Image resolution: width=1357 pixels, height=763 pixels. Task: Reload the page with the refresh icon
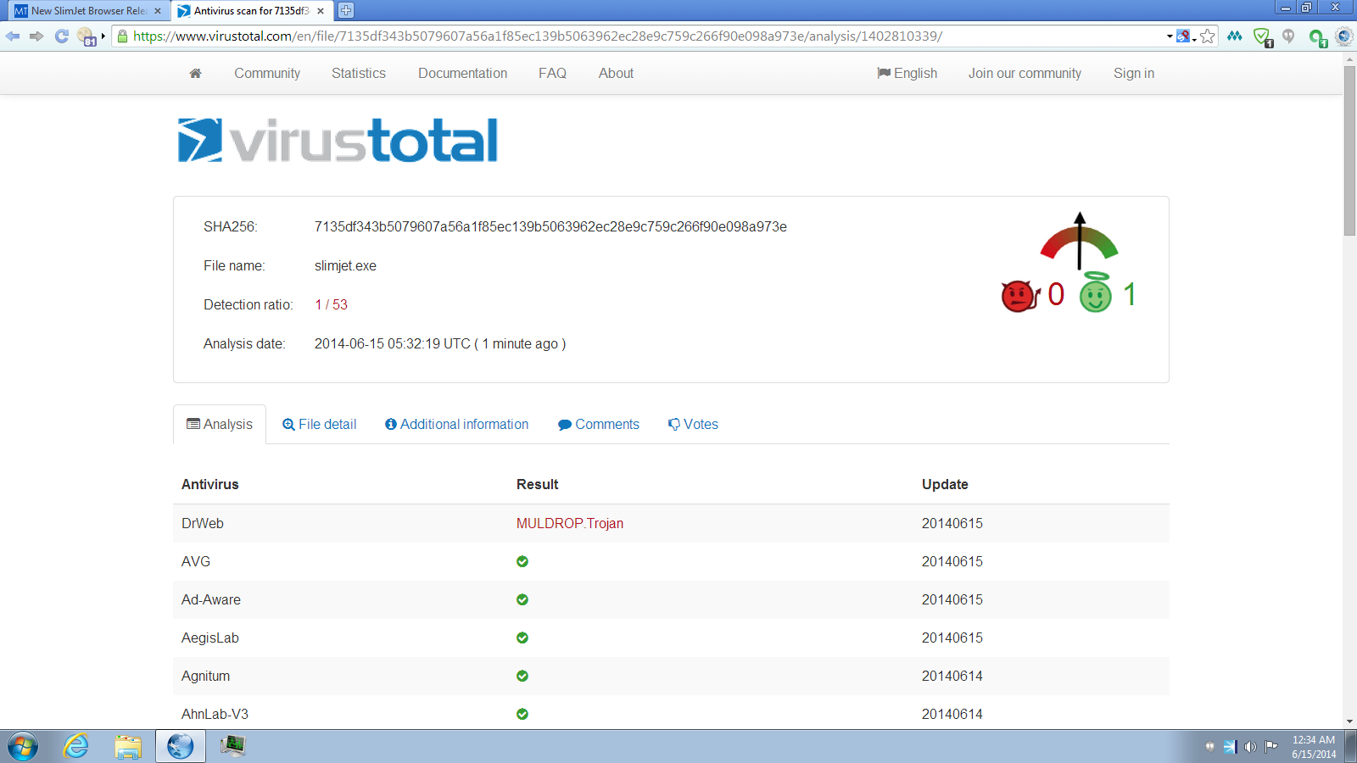pos(61,36)
